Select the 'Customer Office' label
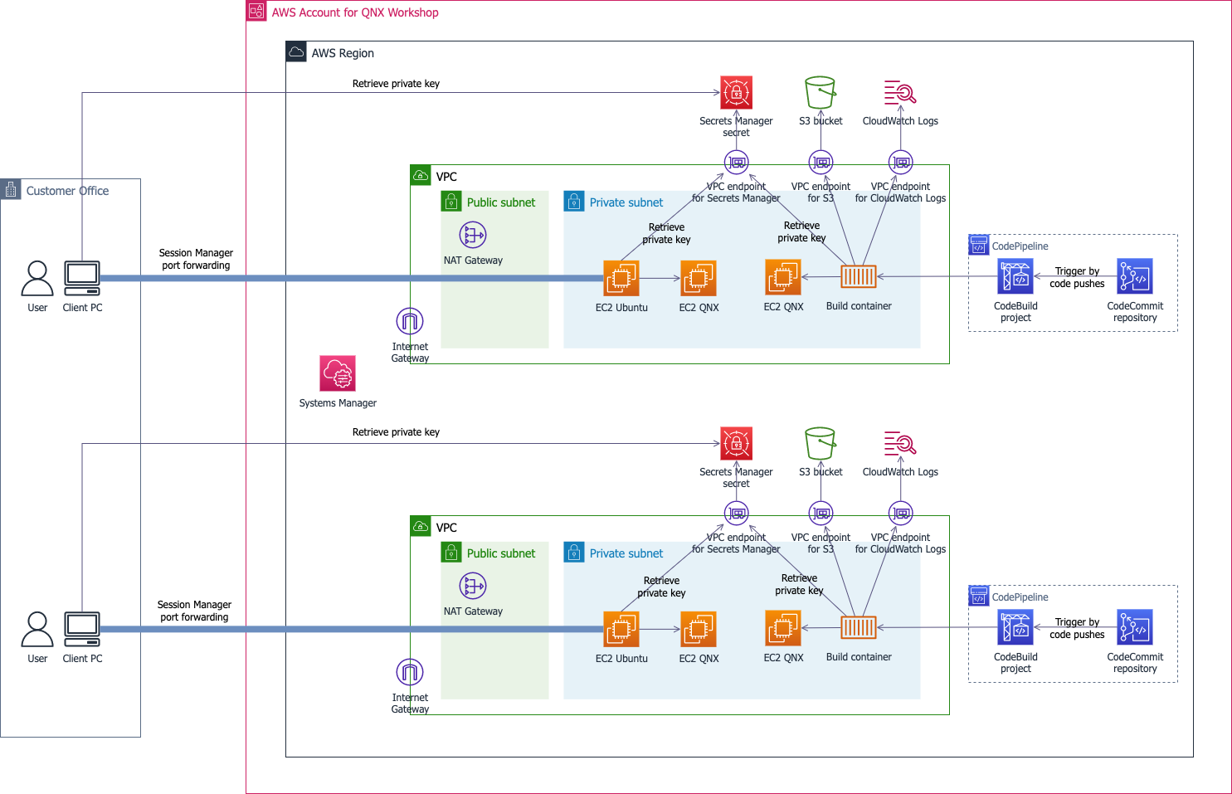 point(67,191)
